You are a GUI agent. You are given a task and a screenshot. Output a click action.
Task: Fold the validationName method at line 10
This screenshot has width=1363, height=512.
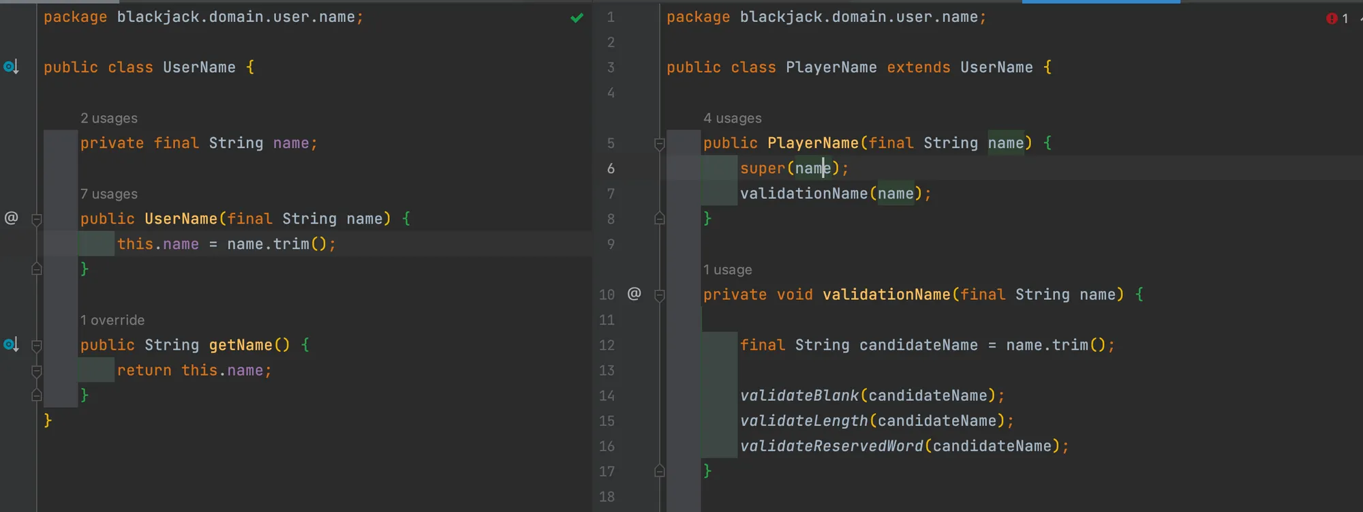click(x=659, y=295)
